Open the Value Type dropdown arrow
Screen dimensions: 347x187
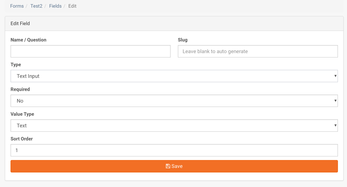coord(335,125)
